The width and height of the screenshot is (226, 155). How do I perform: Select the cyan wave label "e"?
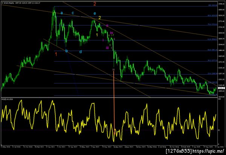[95, 14]
